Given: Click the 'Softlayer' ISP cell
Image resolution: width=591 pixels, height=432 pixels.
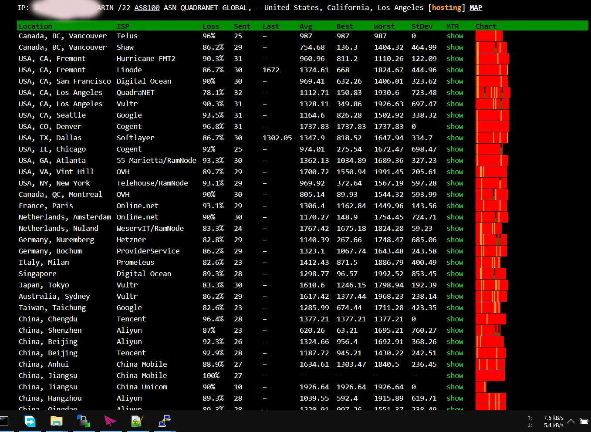Looking at the screenshot, I should (135, 138).
